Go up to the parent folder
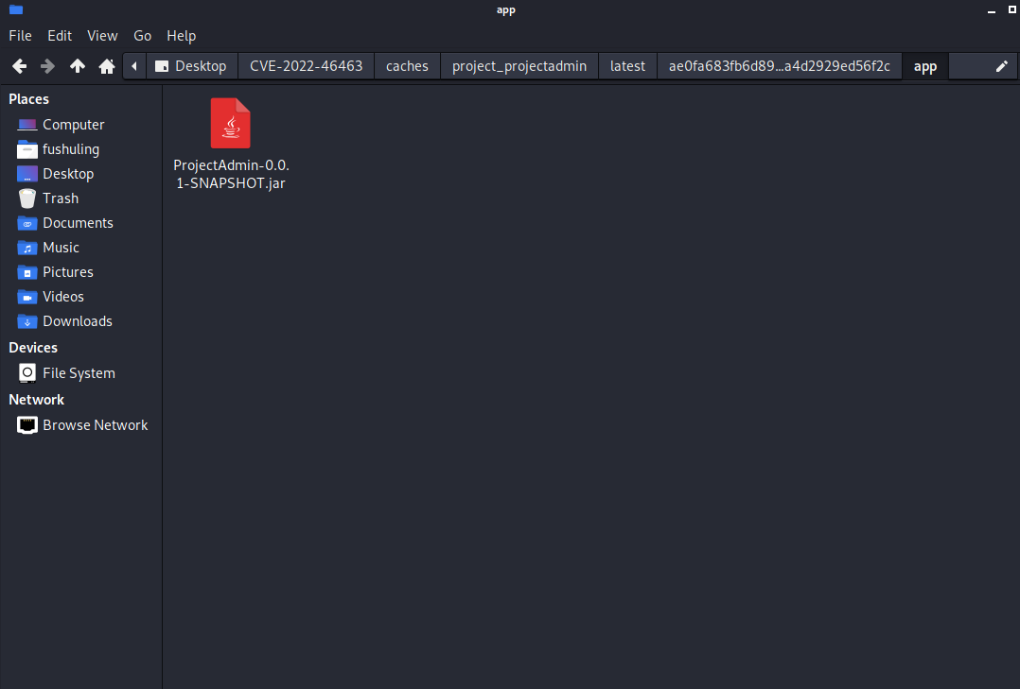 pyautogui.click(x=78, y=66)
